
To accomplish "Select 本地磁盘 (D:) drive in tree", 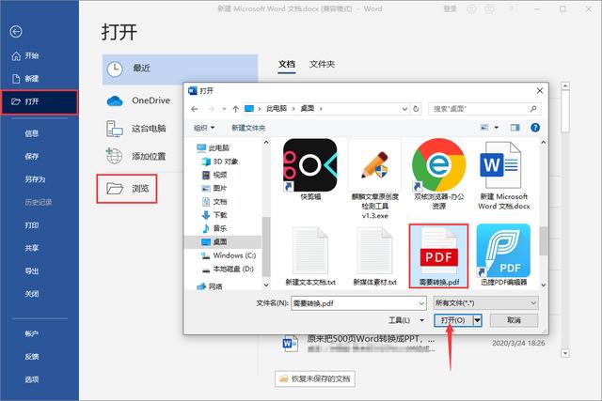I will (x=228, y=270).
